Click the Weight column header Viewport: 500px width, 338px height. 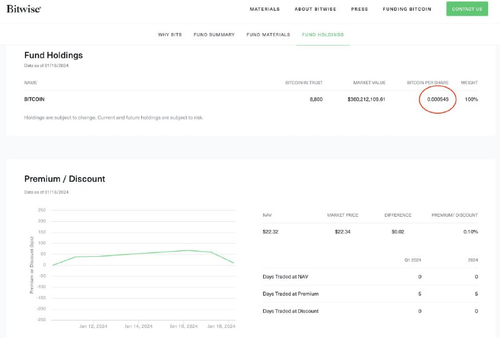[469, 82]
